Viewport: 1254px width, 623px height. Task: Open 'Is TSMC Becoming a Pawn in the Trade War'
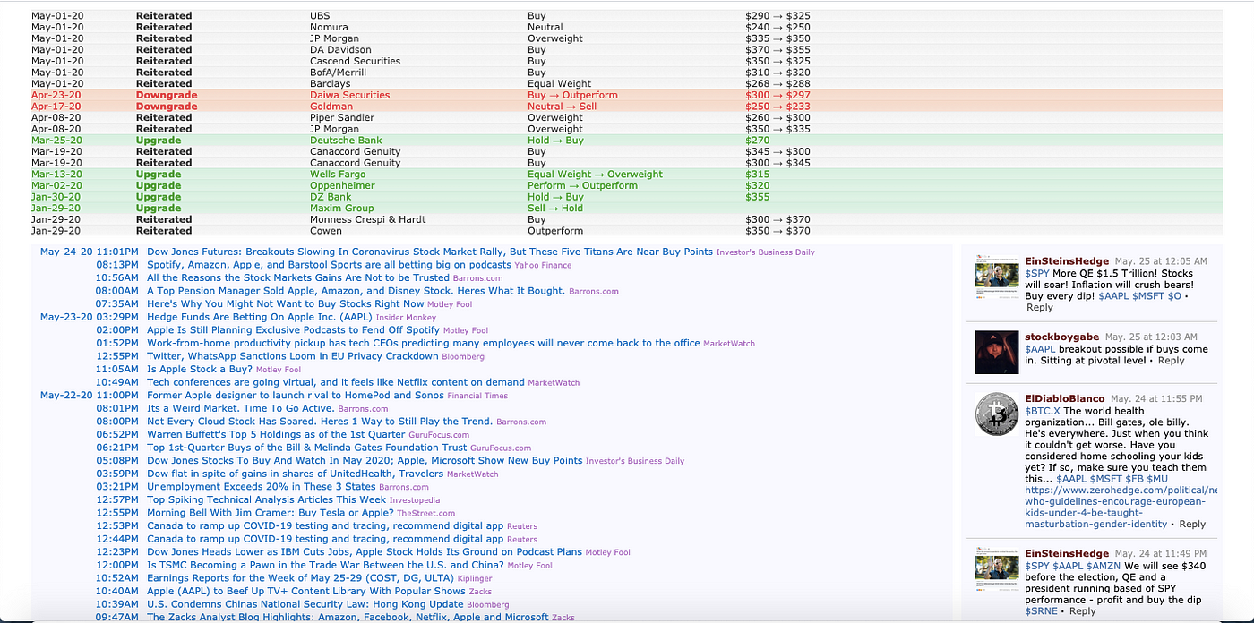point(325,565)
